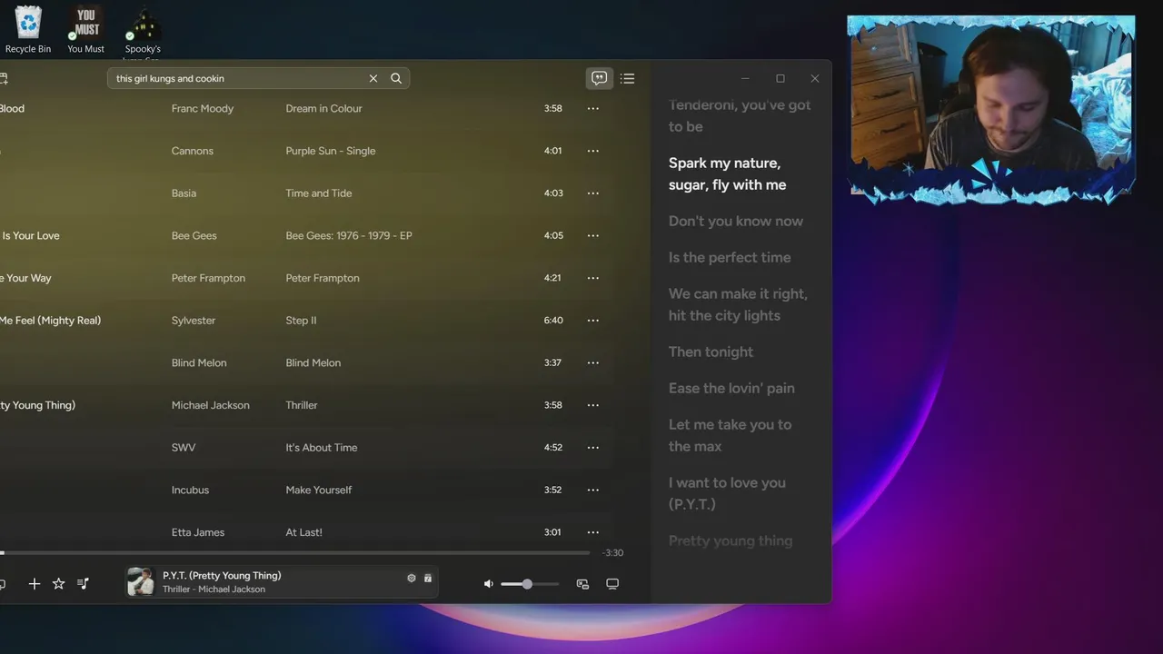Open more options for Sylvester row
Image resolution: width=1163 pixels, height=654 pixels.
pos(593,320)
